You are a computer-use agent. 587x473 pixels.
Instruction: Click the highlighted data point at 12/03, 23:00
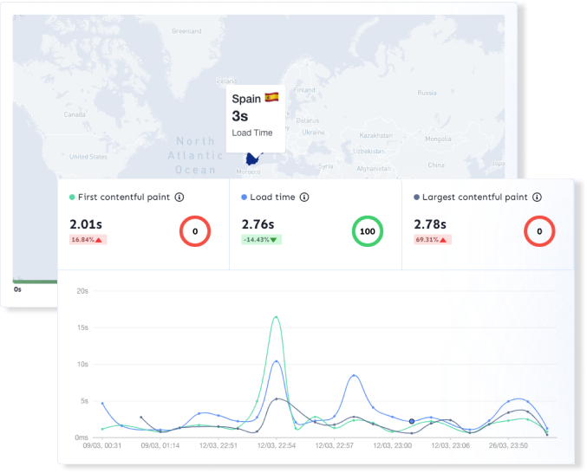click(x=412, y=421)
